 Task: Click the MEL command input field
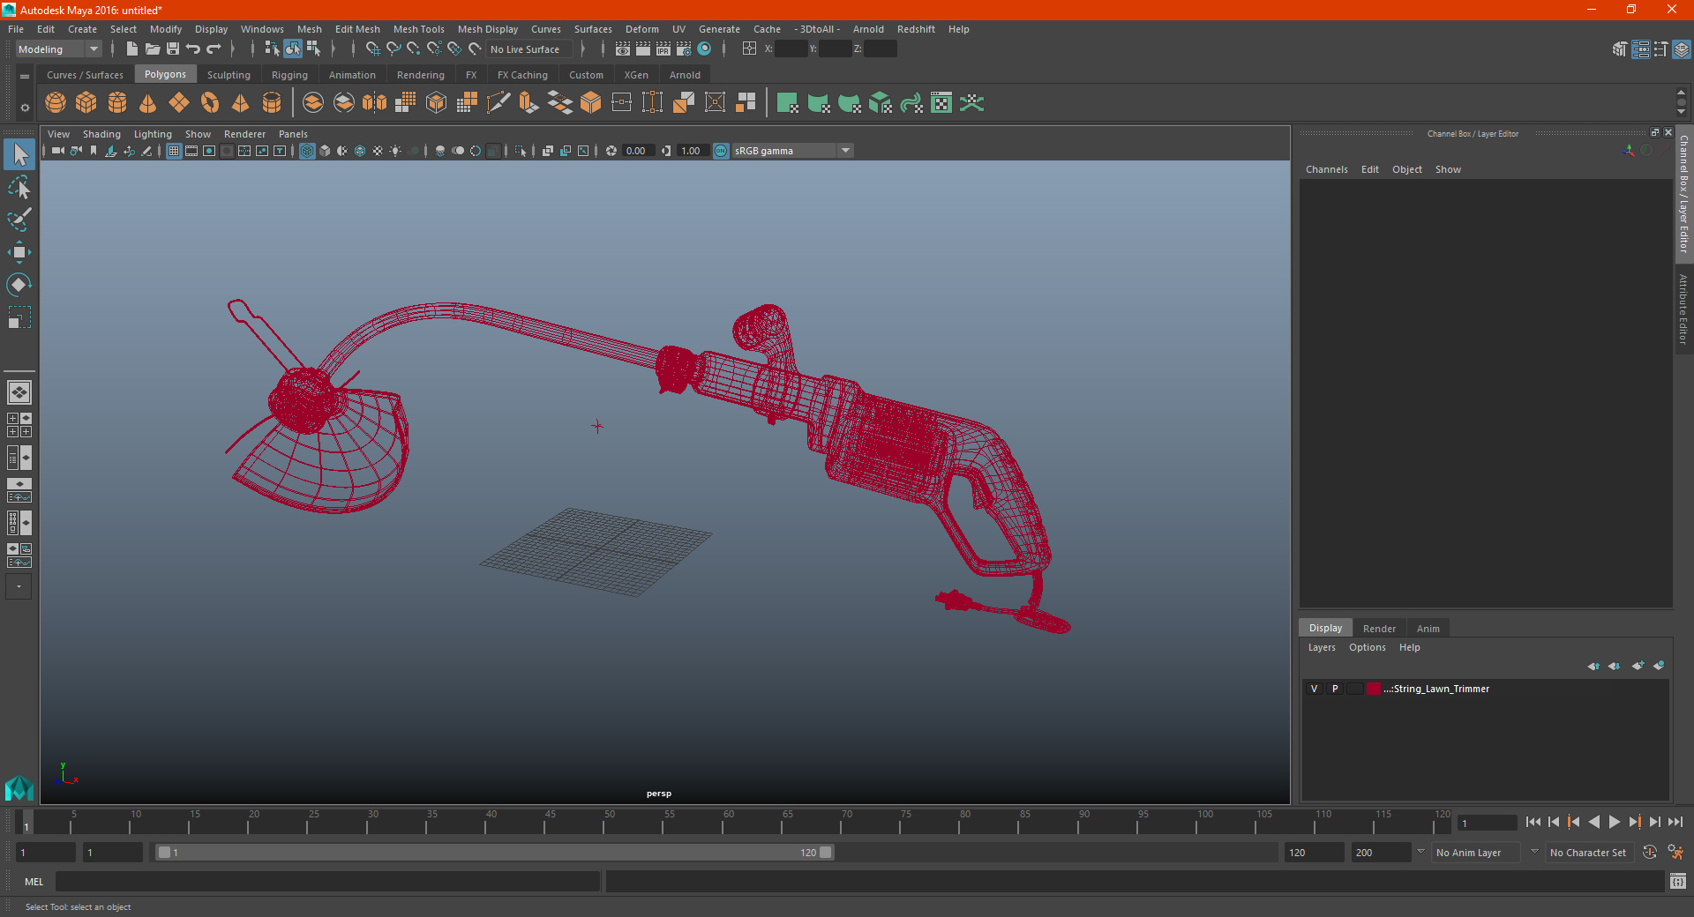click(x=327, y=882)
